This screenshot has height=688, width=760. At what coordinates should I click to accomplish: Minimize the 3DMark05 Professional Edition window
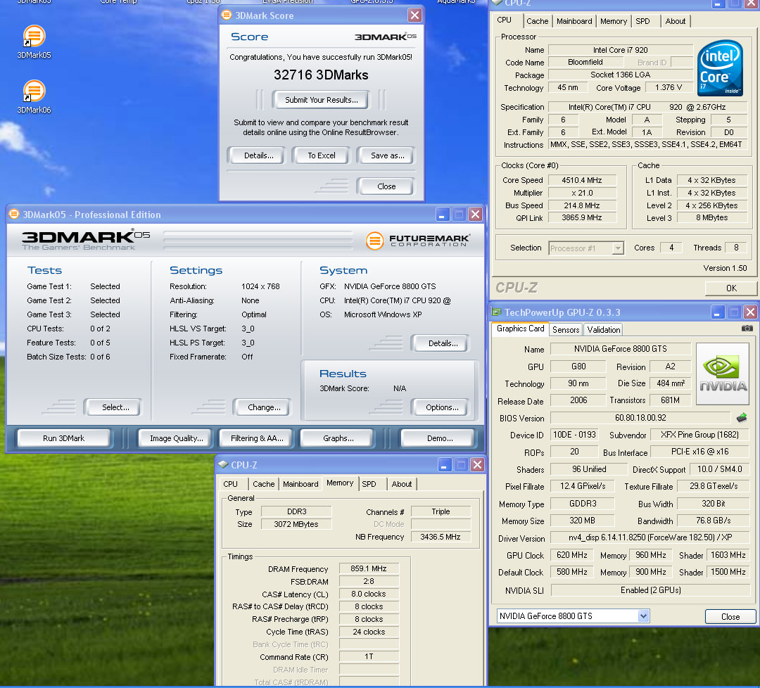[442, 214]
